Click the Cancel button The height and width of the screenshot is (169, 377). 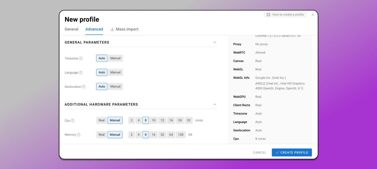point(260,153)
